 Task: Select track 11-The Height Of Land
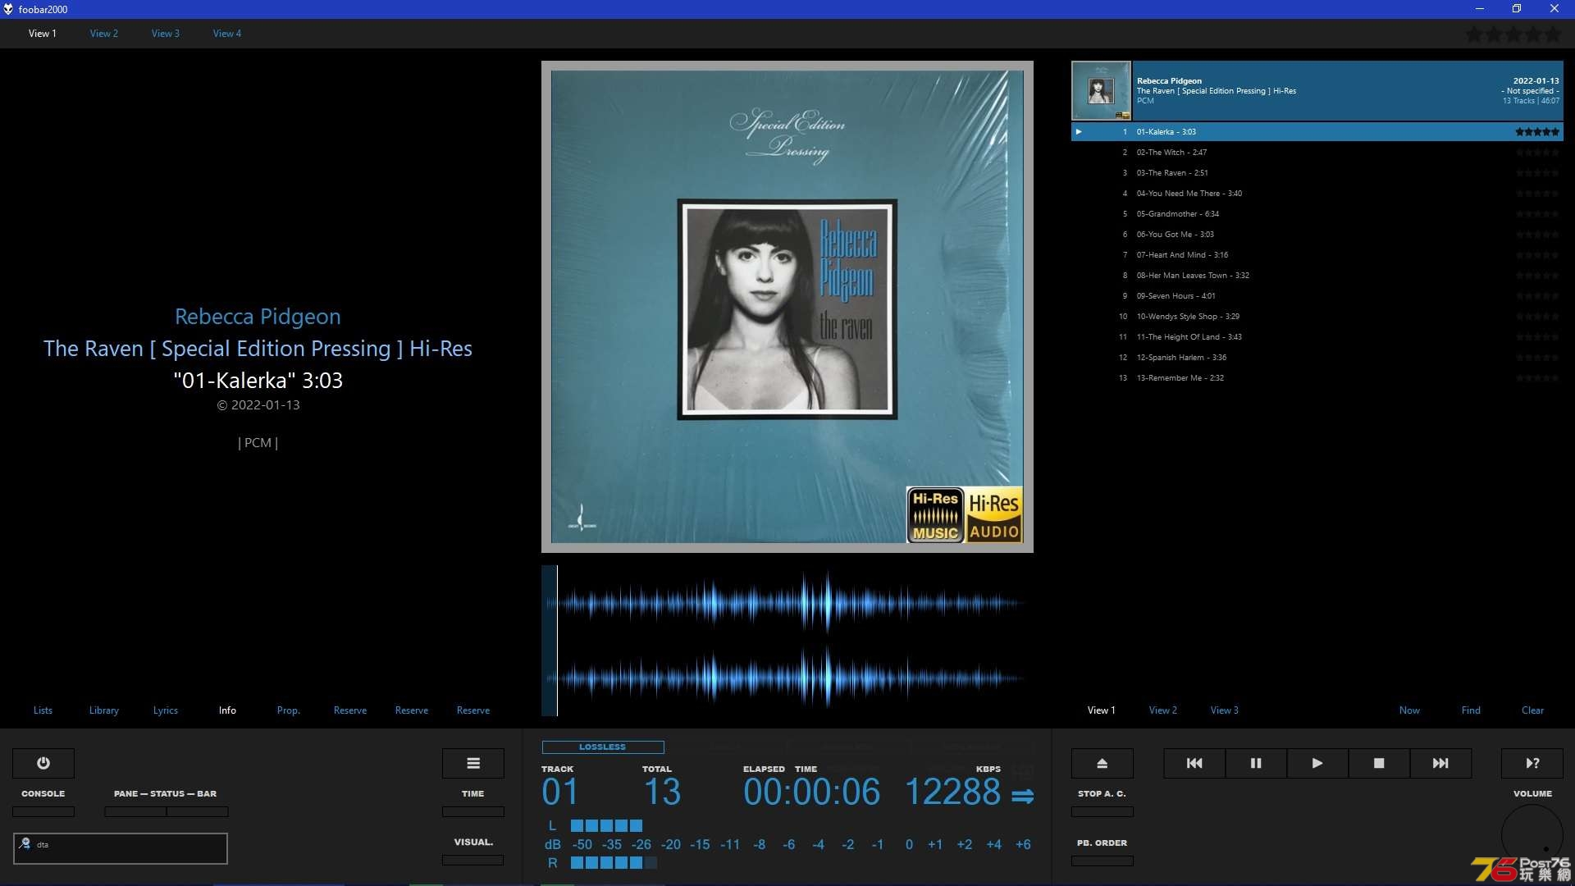click(1317, 336)
